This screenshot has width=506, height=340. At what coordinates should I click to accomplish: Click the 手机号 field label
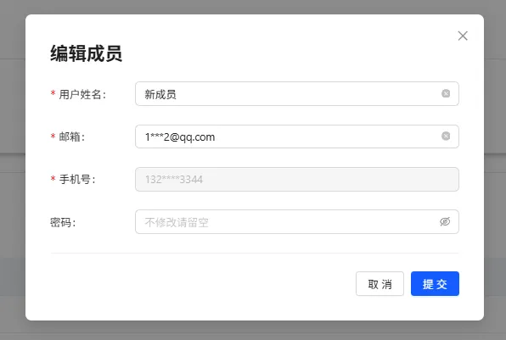76,180
